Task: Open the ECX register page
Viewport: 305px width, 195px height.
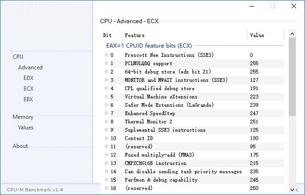Action: pyautogui.click(x=28, y=88)
